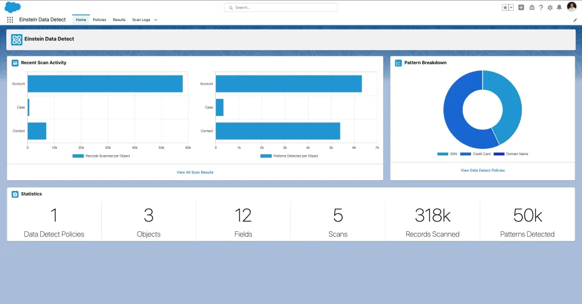Open the user profile avatar
This screenshot has width=582, height=304.
point(572,6)
